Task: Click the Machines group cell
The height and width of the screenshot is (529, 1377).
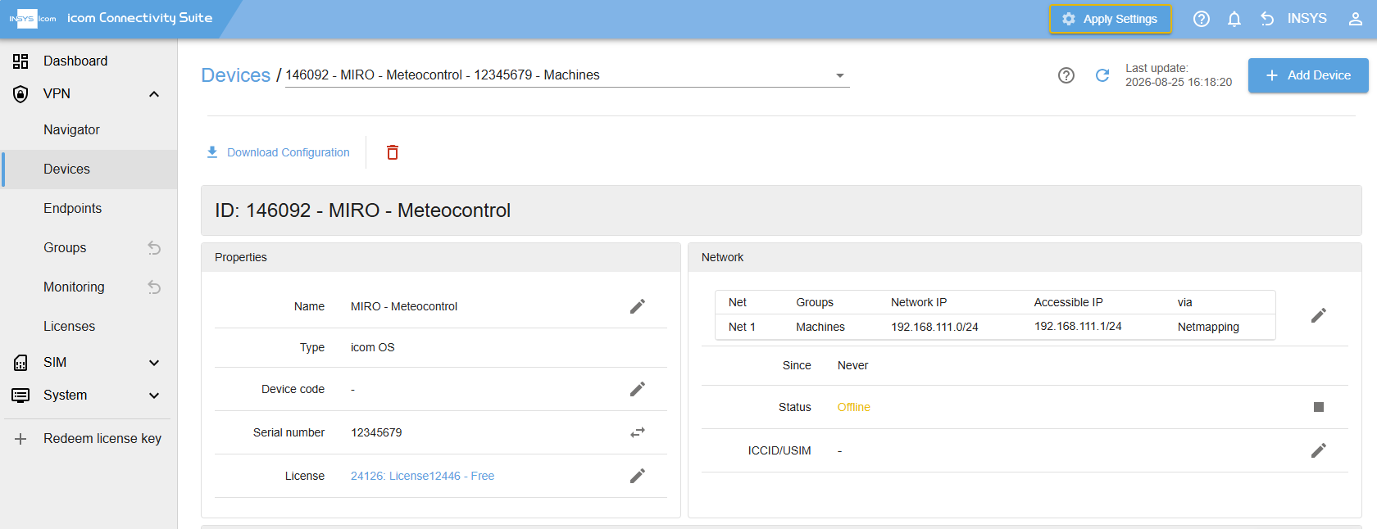Action: point(820,327)
